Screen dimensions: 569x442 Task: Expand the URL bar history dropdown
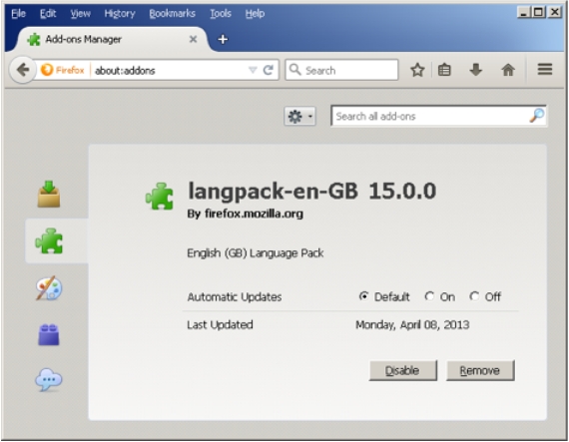253,70
